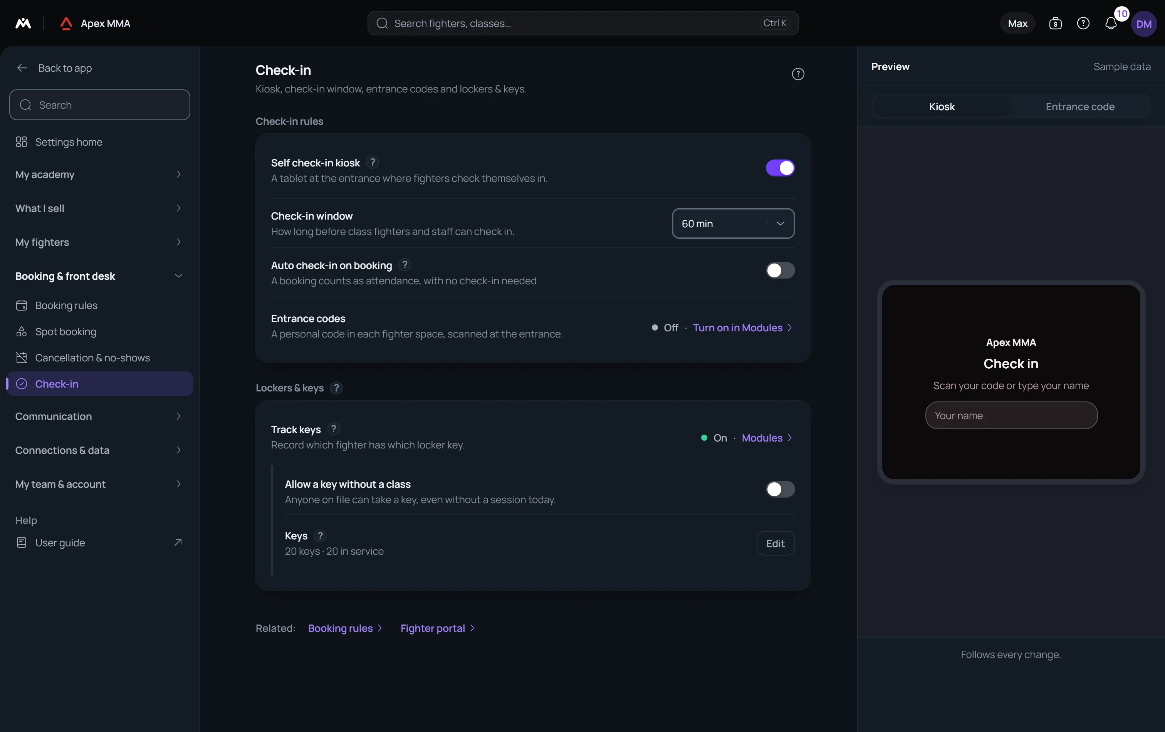This screenshot has width=1165, height=732.
Task: Go to Spot booking in sidebar
Action: point(100,331)
